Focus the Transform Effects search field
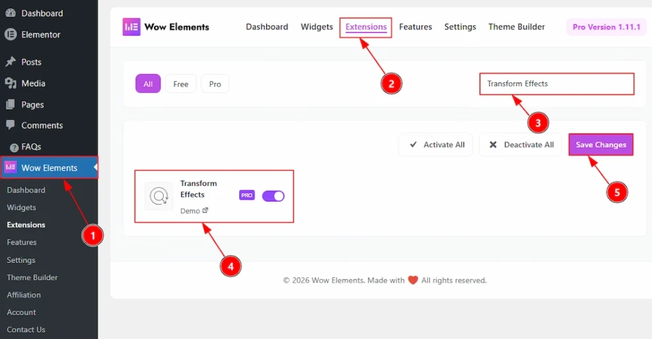This screenshot has height=339, width=652. click(556, 84)
